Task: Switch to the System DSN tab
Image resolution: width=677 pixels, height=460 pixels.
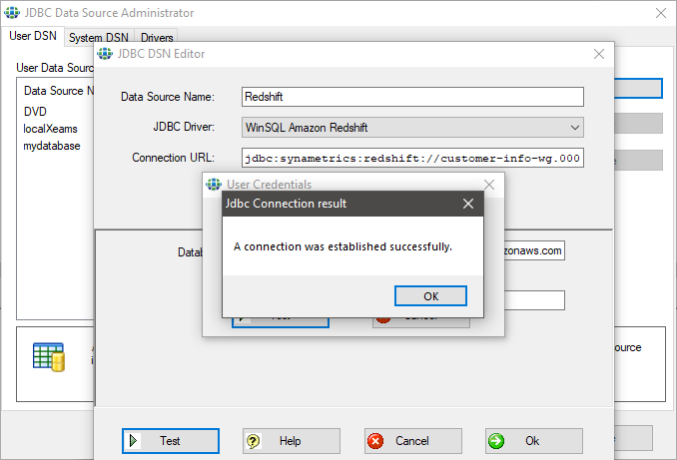Action: [x=99, y=38]
